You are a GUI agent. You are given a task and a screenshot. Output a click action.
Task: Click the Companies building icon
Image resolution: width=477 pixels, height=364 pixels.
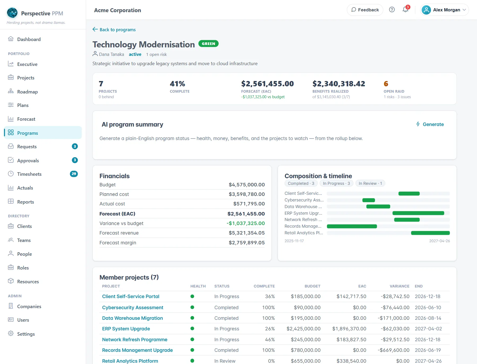pos(11,306)
